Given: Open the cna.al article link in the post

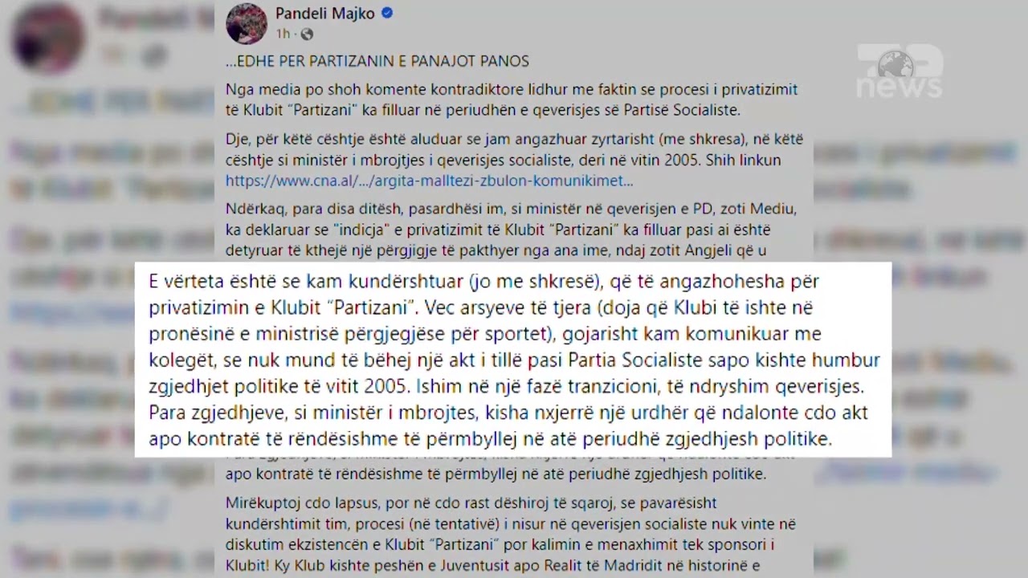Looking at the screenshot, I should coord(429,181).
